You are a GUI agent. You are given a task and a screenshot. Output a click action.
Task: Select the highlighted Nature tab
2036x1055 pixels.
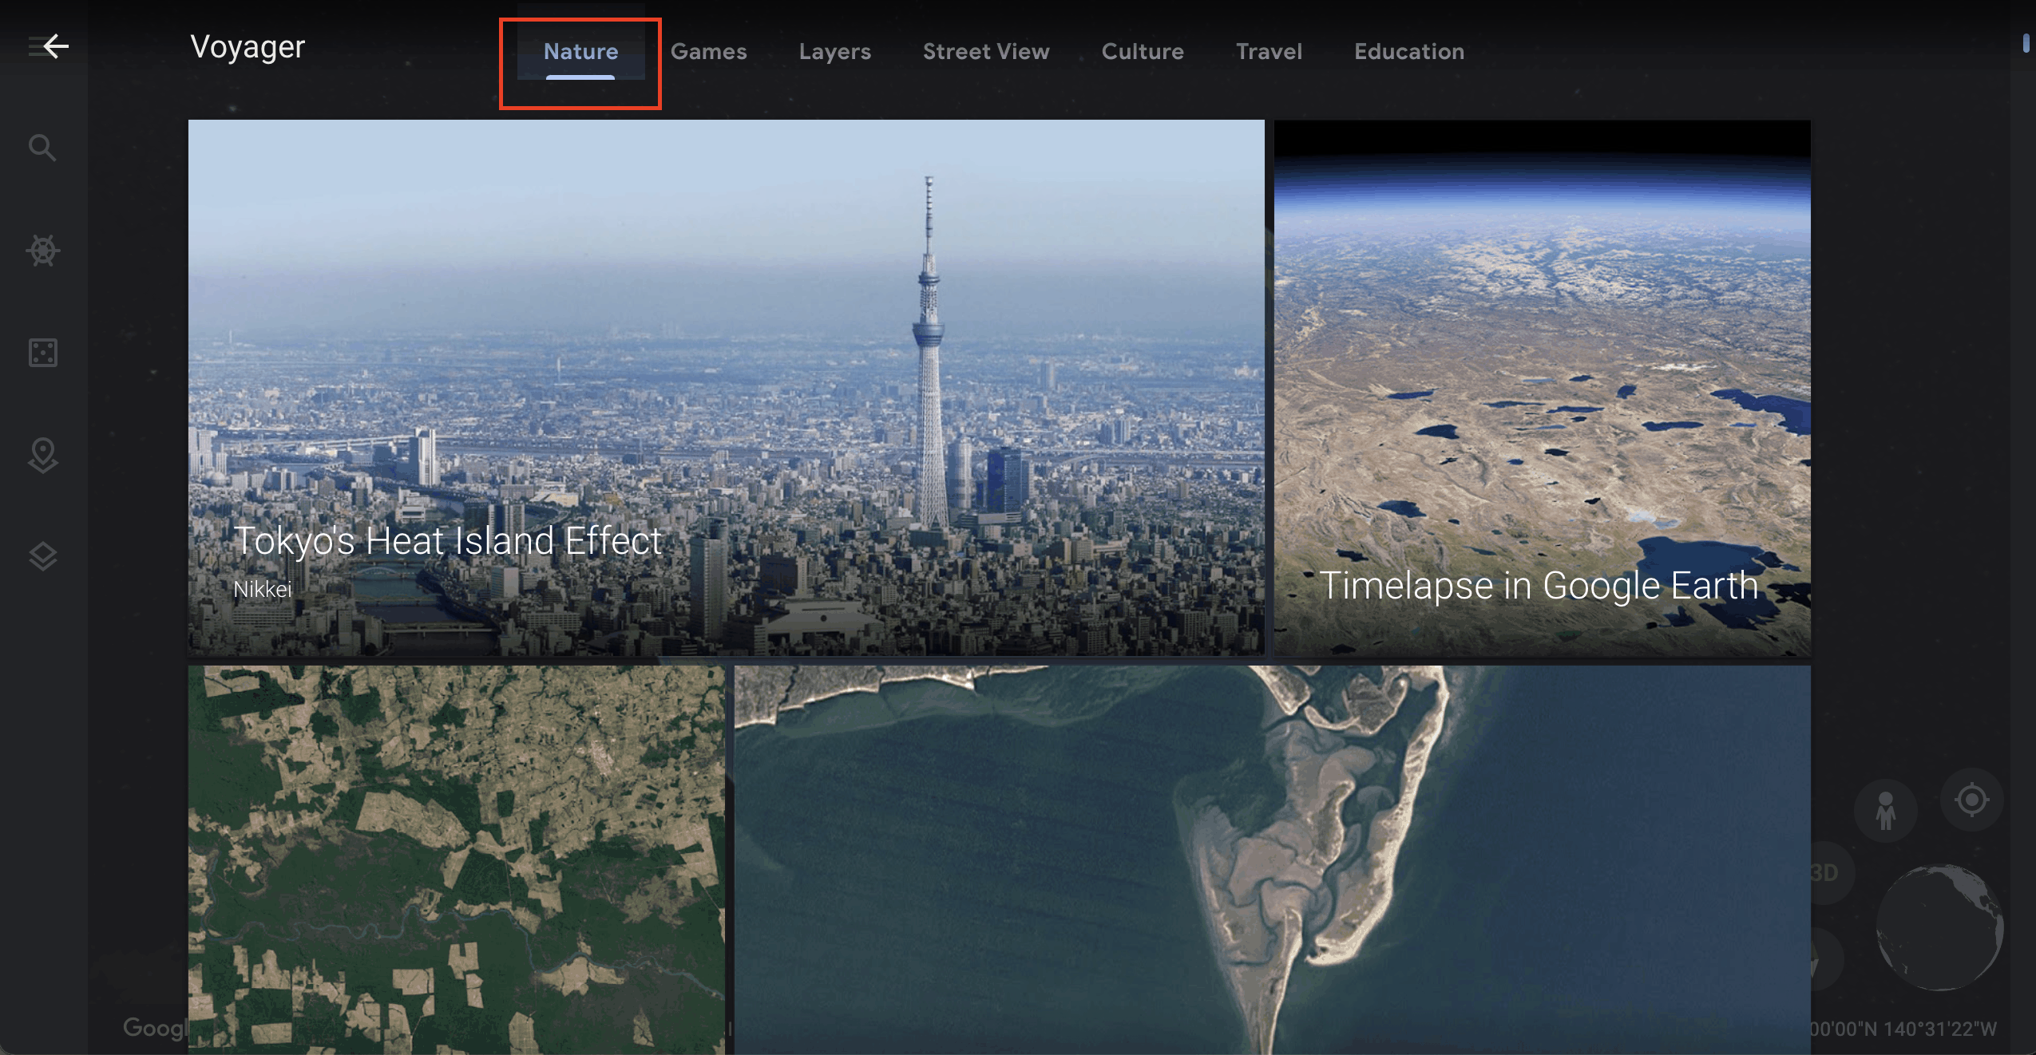(x=580, y=51)
